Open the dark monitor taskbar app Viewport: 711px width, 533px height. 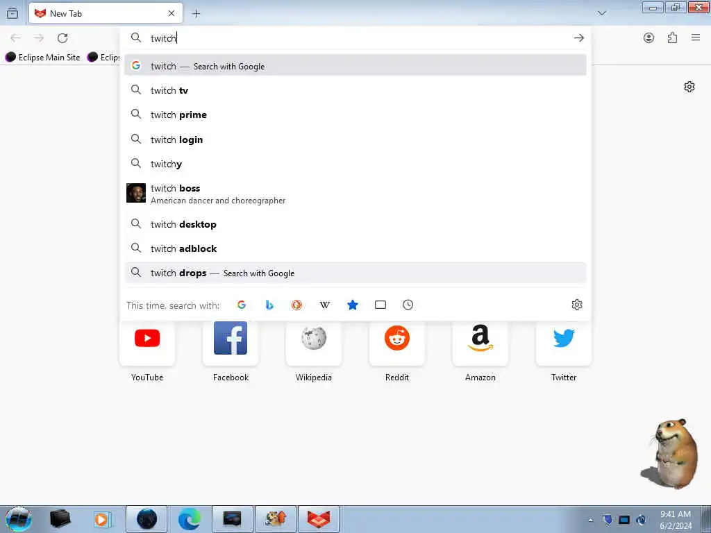coord(232,519)
